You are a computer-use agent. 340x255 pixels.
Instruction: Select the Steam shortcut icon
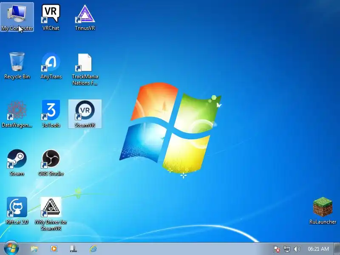(17, 159)
